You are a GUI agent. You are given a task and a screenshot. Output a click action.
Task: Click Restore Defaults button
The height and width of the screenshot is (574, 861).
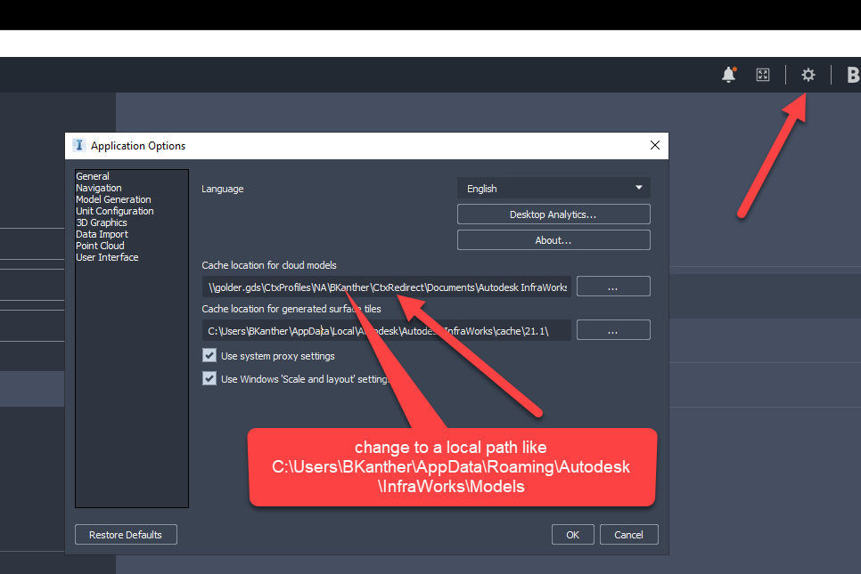(x=126, y=535)
